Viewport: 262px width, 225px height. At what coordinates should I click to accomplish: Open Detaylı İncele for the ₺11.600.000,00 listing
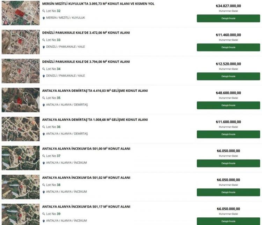pyautogui.click(x=228, y=134)
